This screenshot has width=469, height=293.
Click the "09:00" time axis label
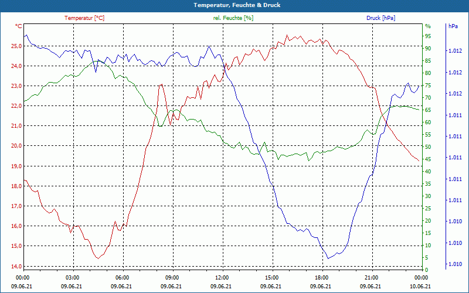click(x=172, y=277)
